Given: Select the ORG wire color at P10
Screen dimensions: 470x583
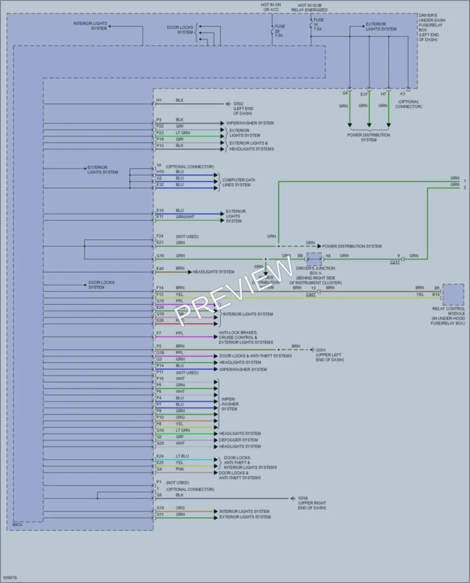Looking at the screenshot, I should (x=180, y=417).
